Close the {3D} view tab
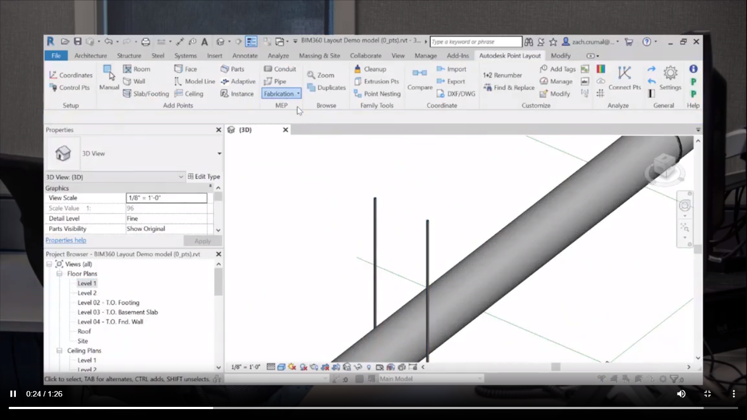The width and height of the screenshot is (747, 420). 285,130
